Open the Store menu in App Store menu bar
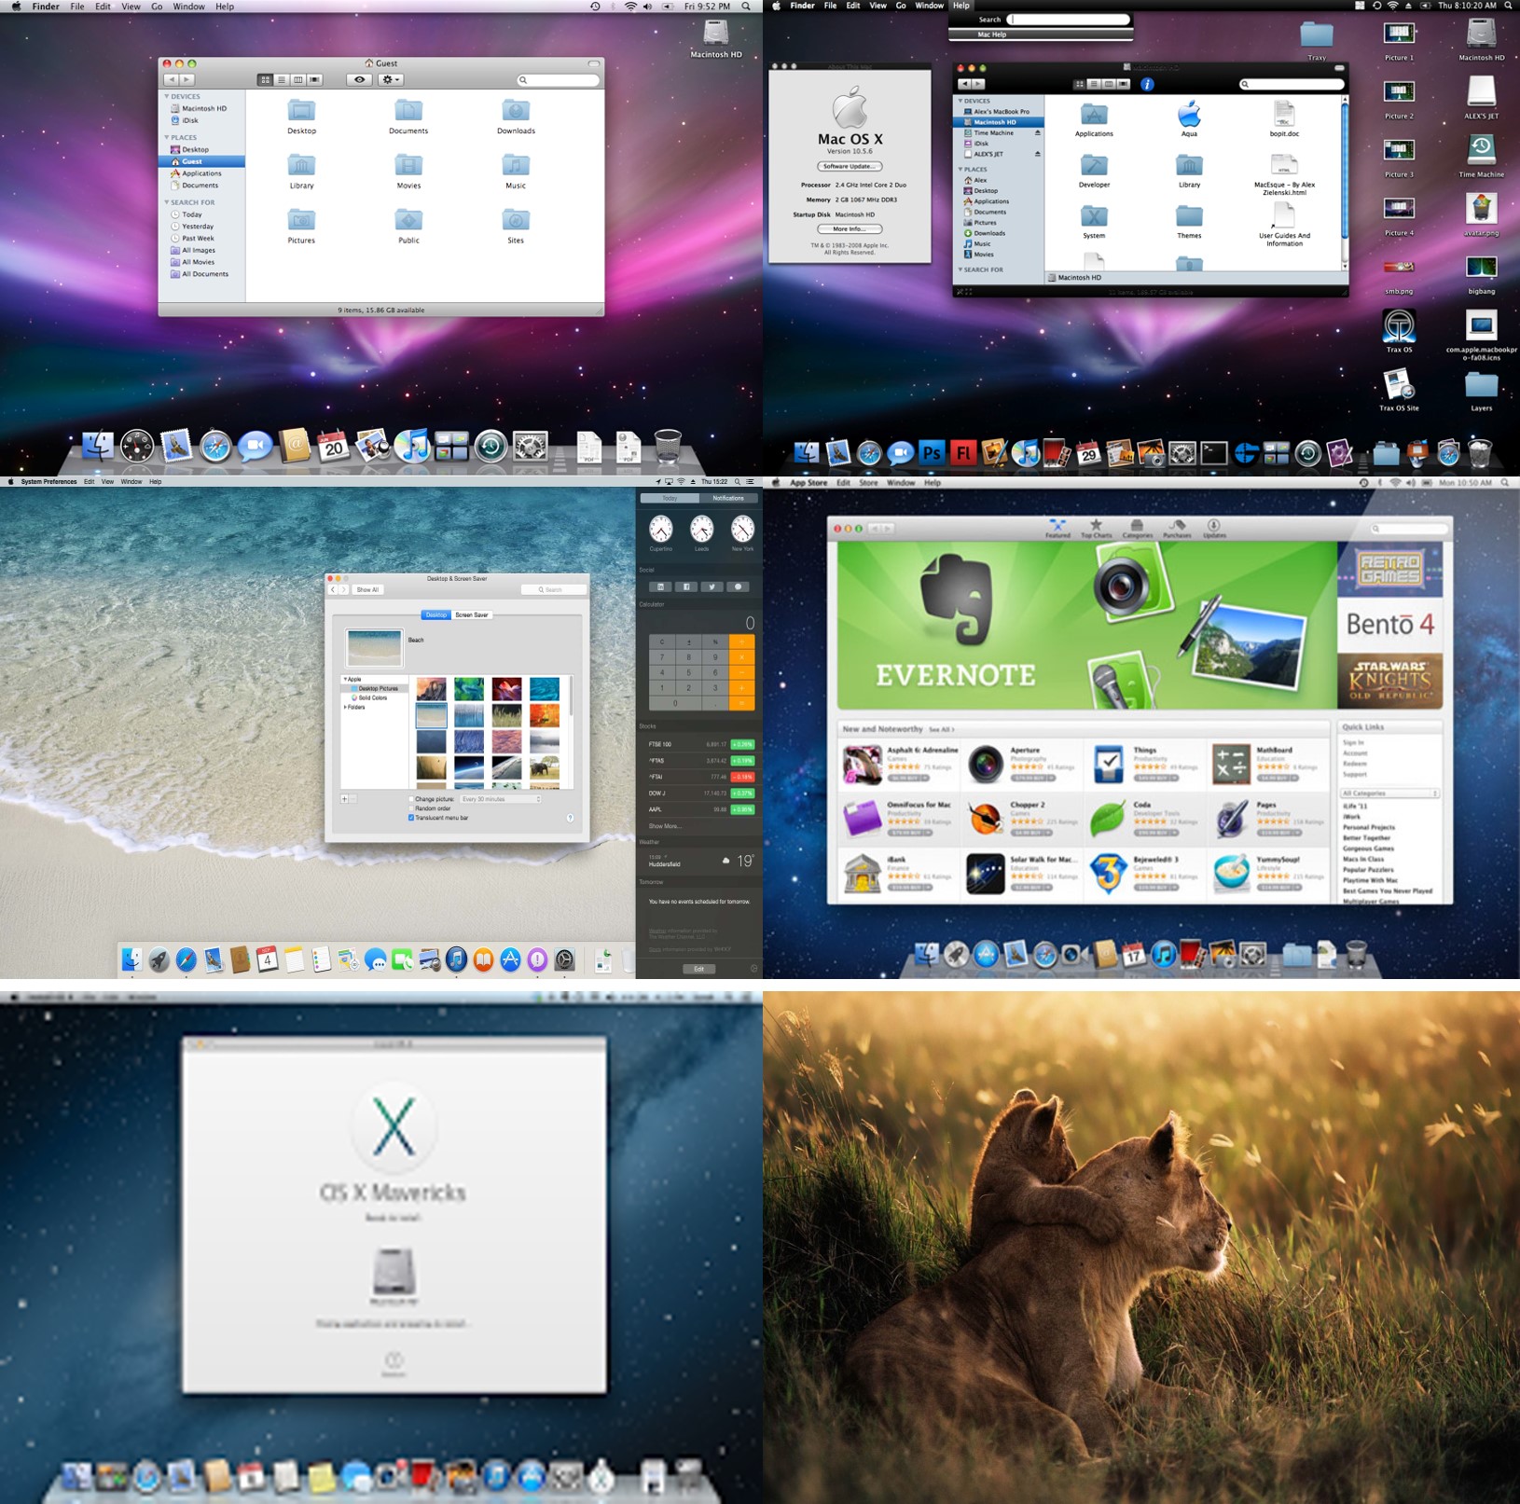 (x=868, y=483)
